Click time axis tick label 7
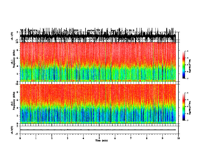Image resolution: width=201 pixels, height=155 pixels. tap(131, 138)
